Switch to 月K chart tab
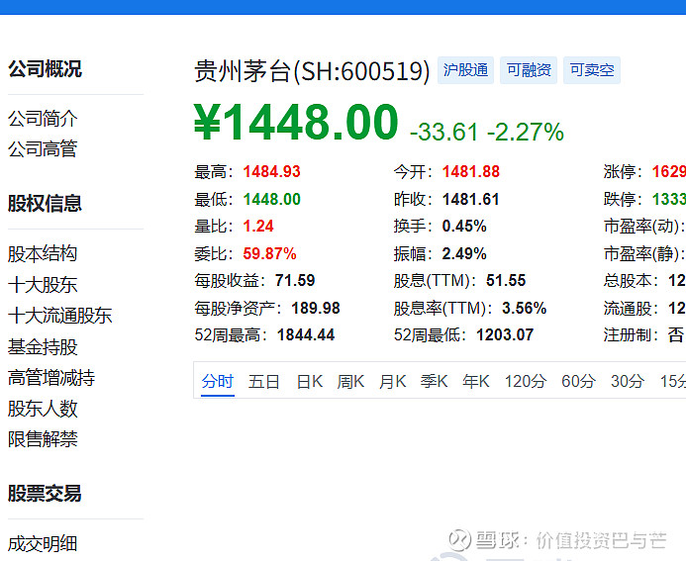 tap(392, 381)
